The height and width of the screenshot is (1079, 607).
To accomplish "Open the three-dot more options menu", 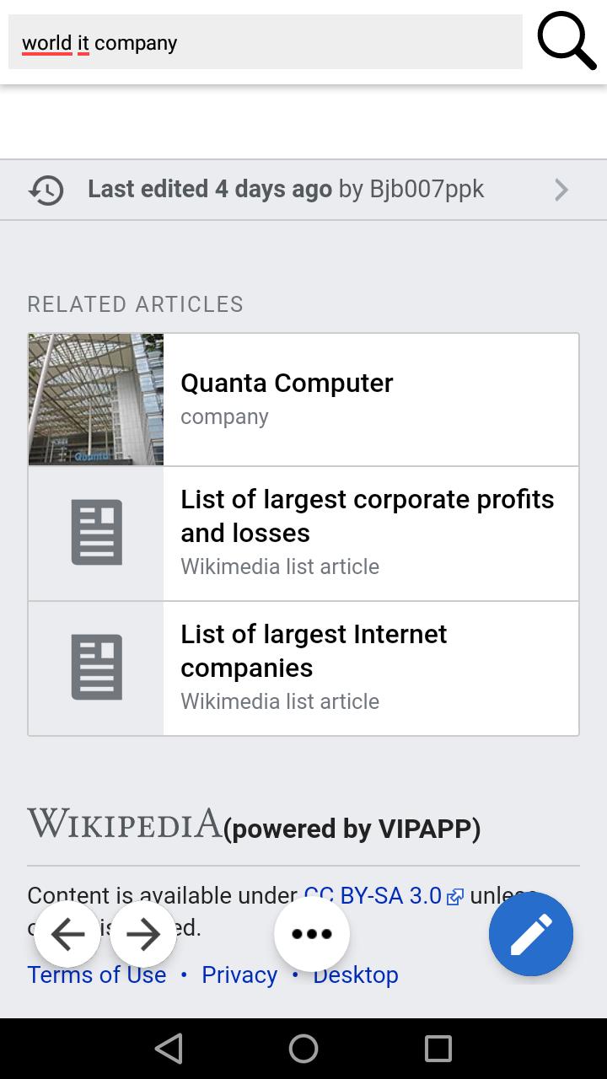I will click(x=312, y=934).
